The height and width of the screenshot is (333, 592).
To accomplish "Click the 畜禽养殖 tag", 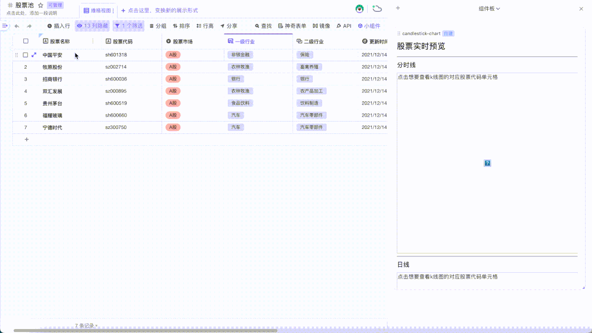I will coord(309,67).
